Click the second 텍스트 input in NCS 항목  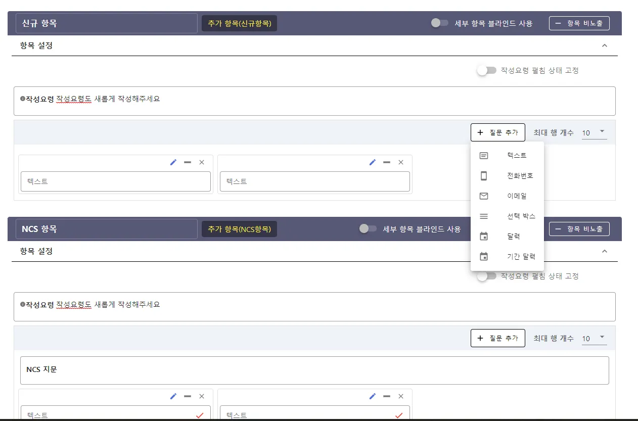point(315,413)
